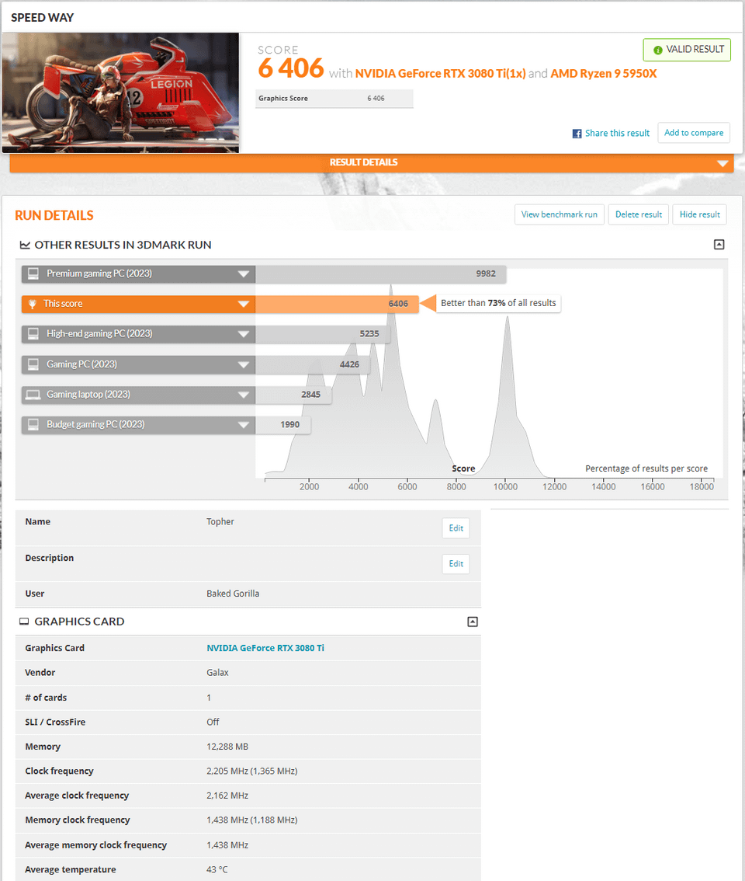Click the 10000 label on the chart axis
The width and height of the screenshot is (745, 881).
pos(505,486)
